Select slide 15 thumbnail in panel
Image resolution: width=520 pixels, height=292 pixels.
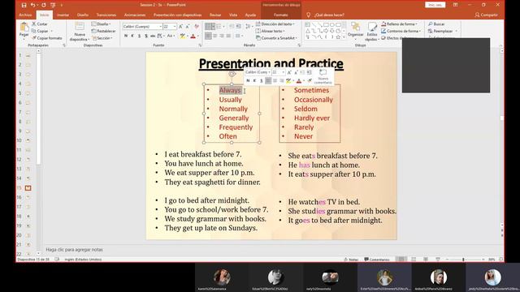28,188
